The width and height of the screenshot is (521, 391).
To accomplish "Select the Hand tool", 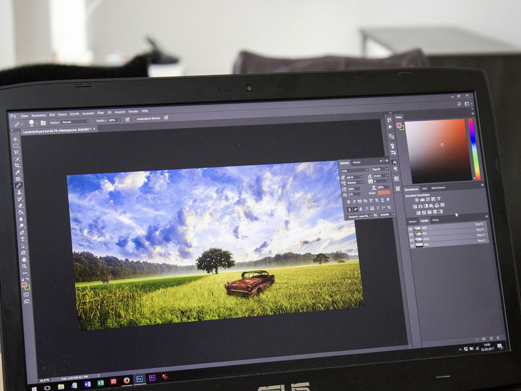I will [x=24, y=260].
